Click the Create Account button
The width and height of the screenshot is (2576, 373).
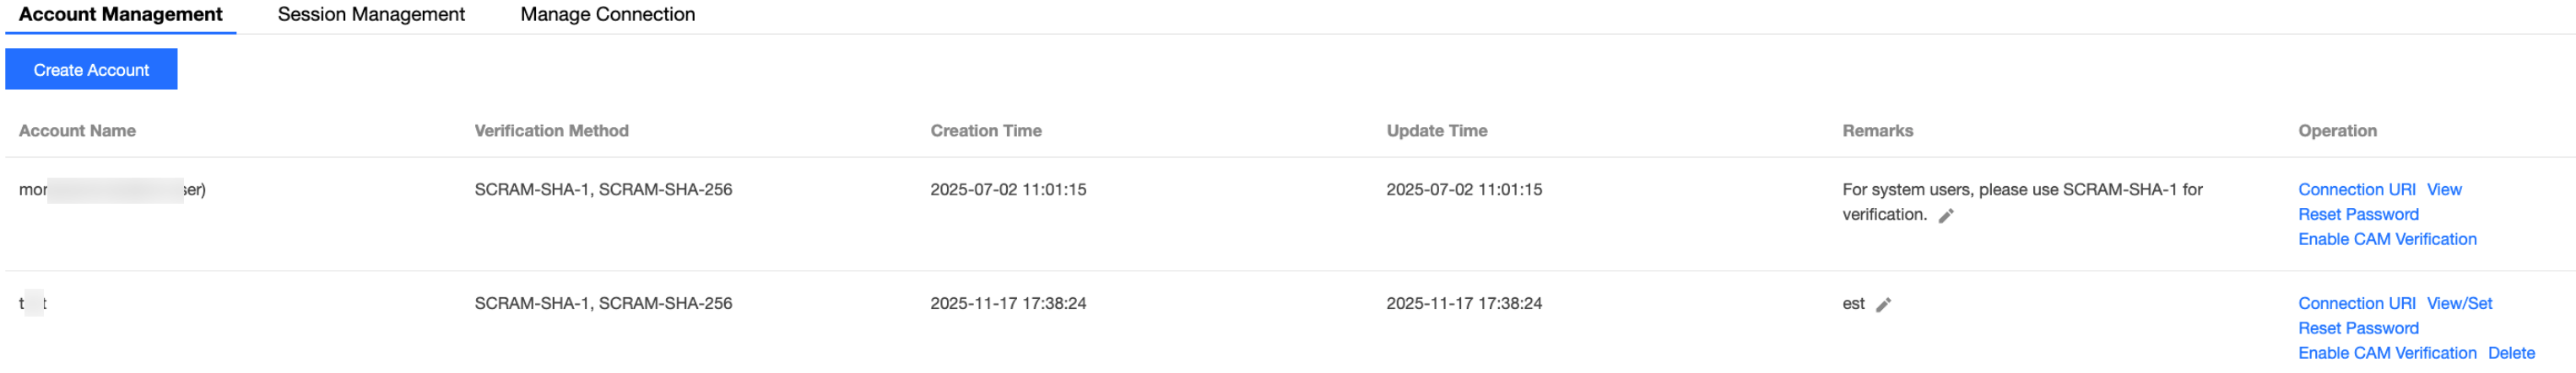pyautogui.click(x=91, y=69)
